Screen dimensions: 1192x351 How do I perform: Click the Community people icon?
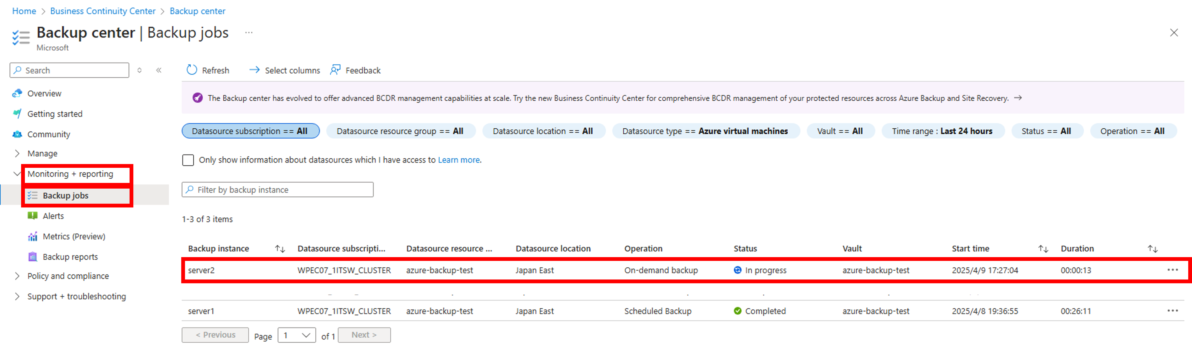(x=17, y=134)
